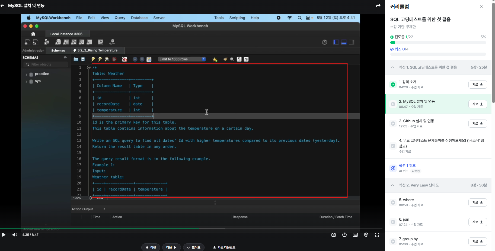The width and height of the screenshot is (495, 251).
Task: Open the Query menu
Action: [x=120, y=18]
